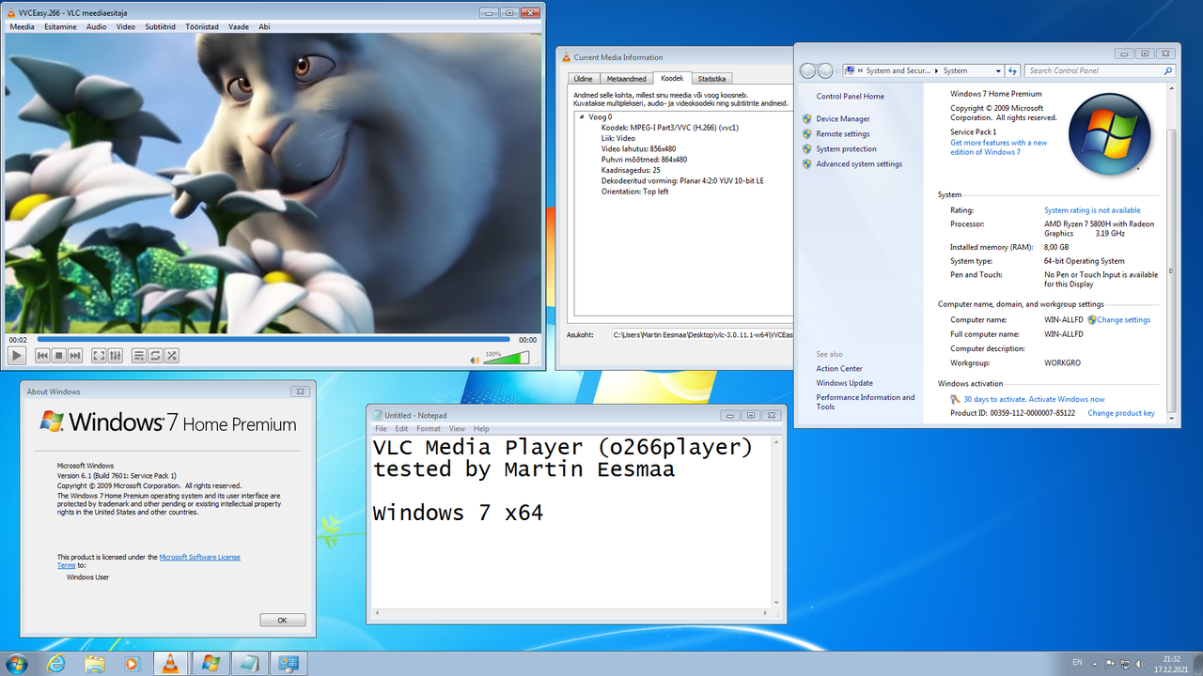Open Performance Information and Tools link
1203x676 pixels.
(865, 402)
